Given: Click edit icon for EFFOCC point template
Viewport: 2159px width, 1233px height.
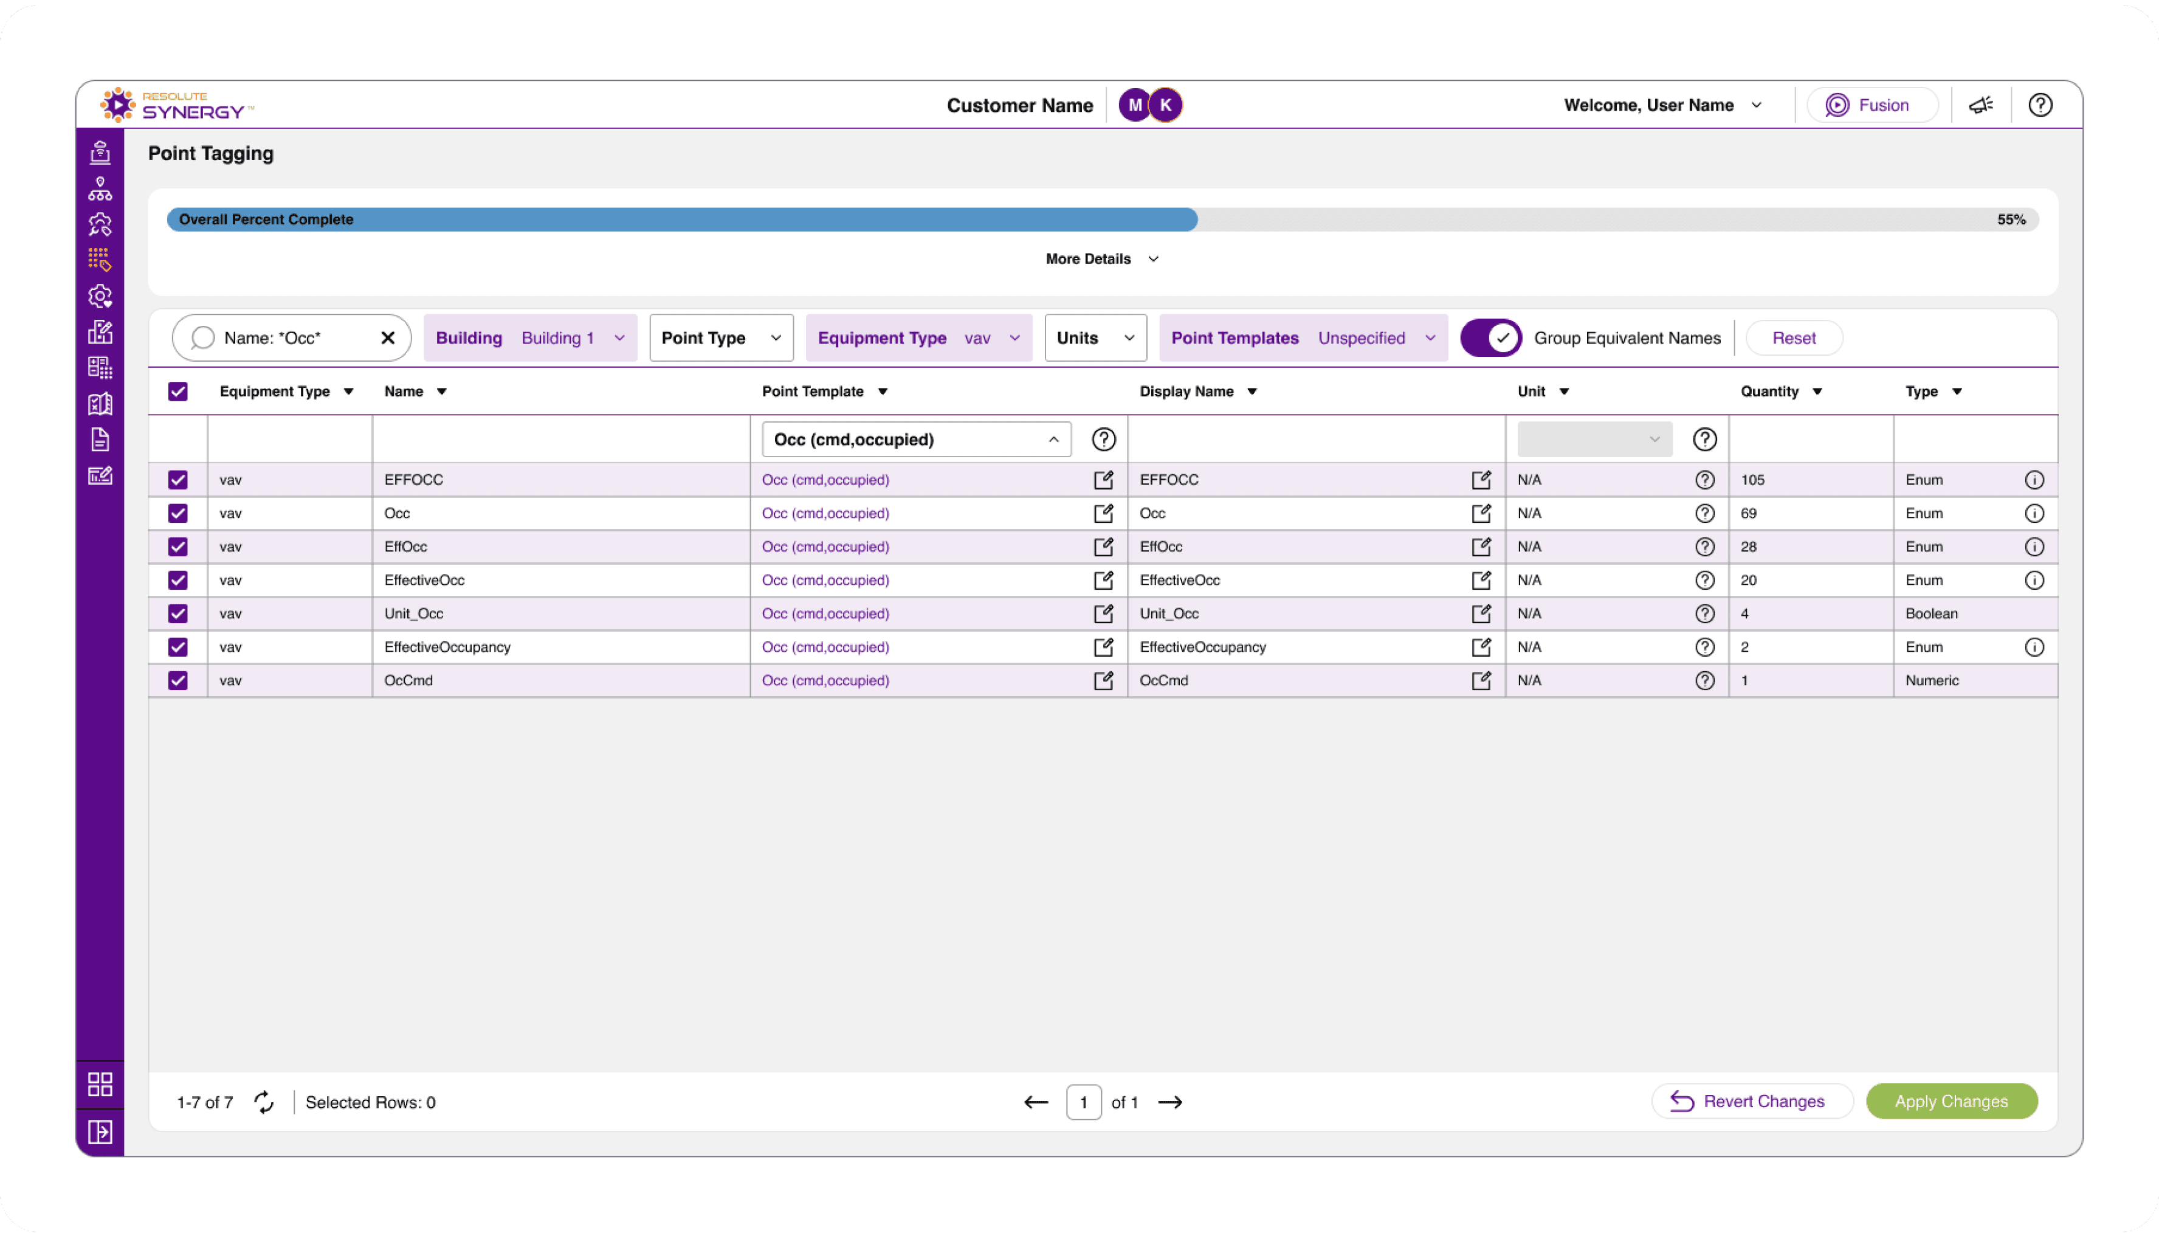Looking at the screenshot, I should pyautogui.click(x=1103, y=480).
